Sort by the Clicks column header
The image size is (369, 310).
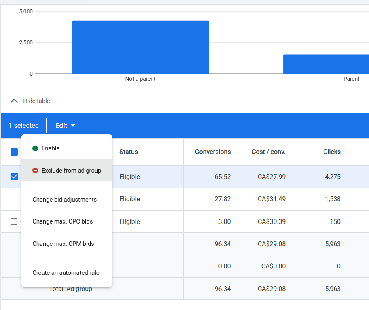(332, 152)
